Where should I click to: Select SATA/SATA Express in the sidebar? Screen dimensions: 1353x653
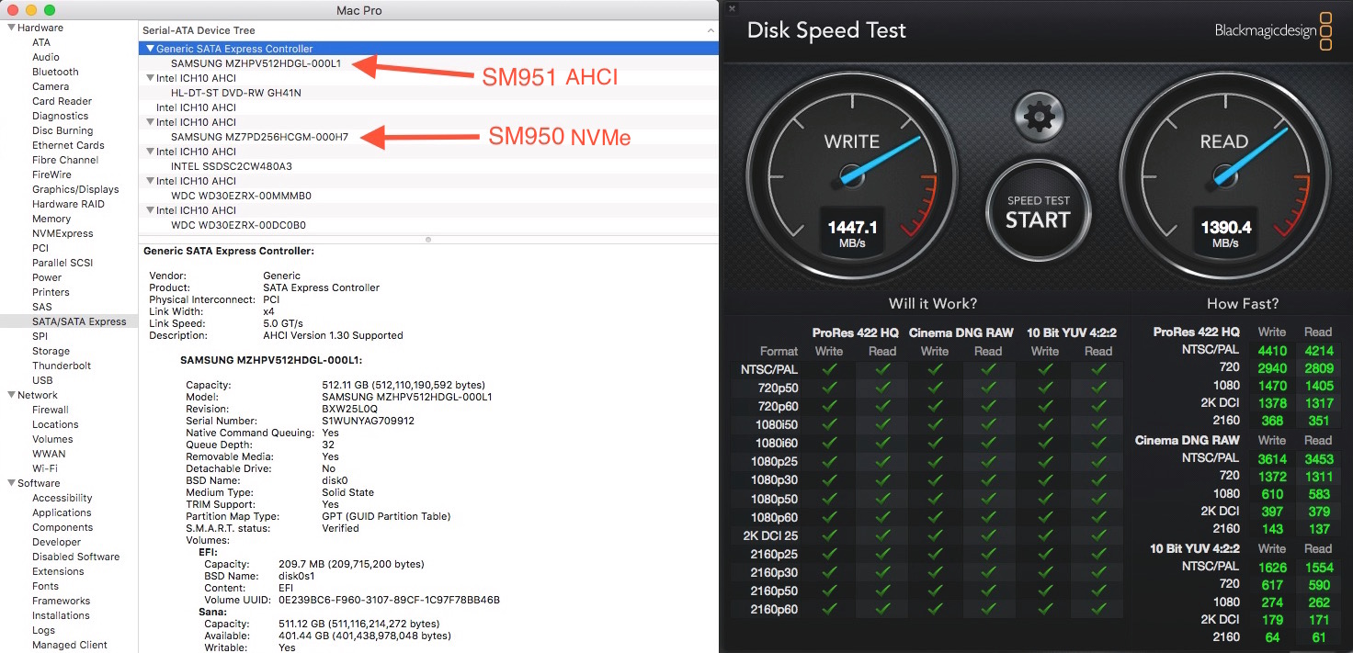click(69, 321)
